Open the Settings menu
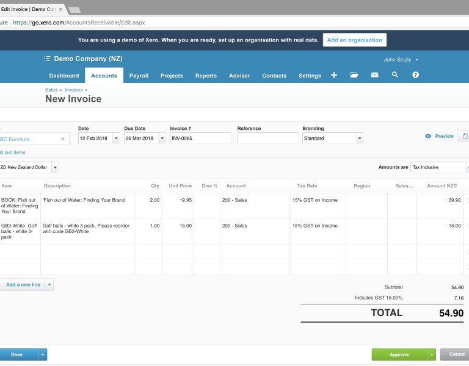Image resolution: width=469 pixels, height=366 pixels. click(310, 76)
